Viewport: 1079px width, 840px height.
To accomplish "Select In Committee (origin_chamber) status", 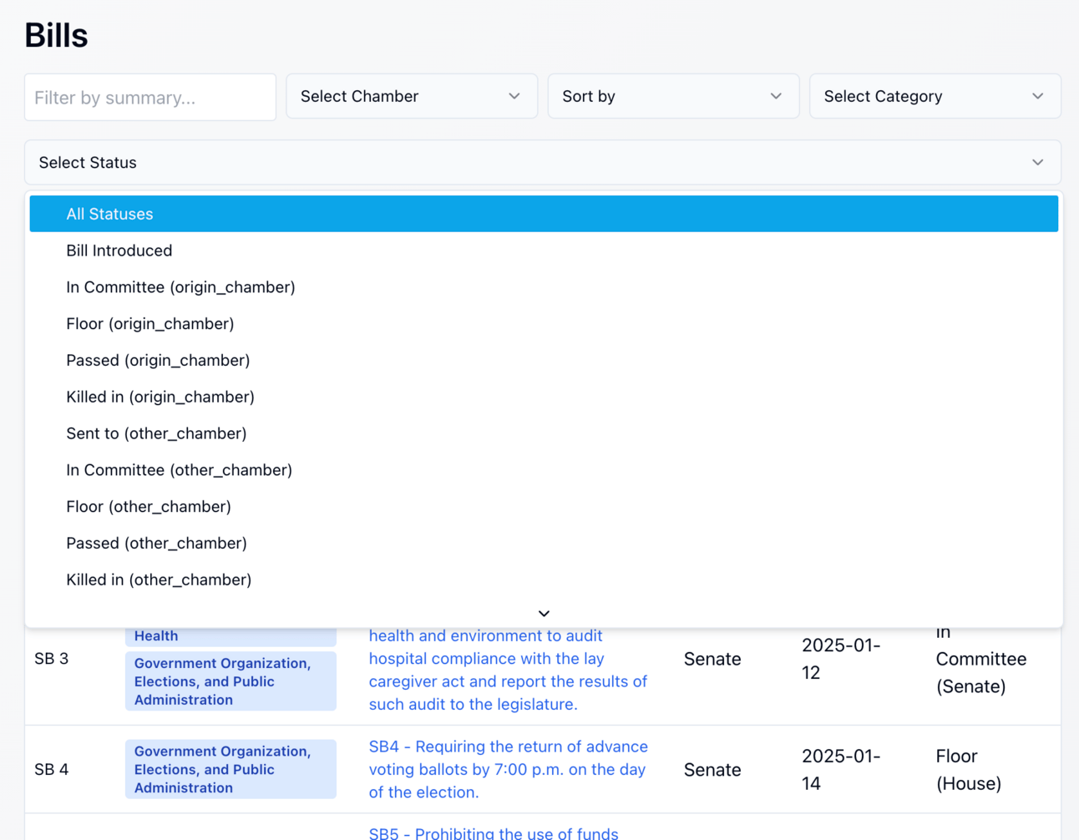I will pos(544,287).
